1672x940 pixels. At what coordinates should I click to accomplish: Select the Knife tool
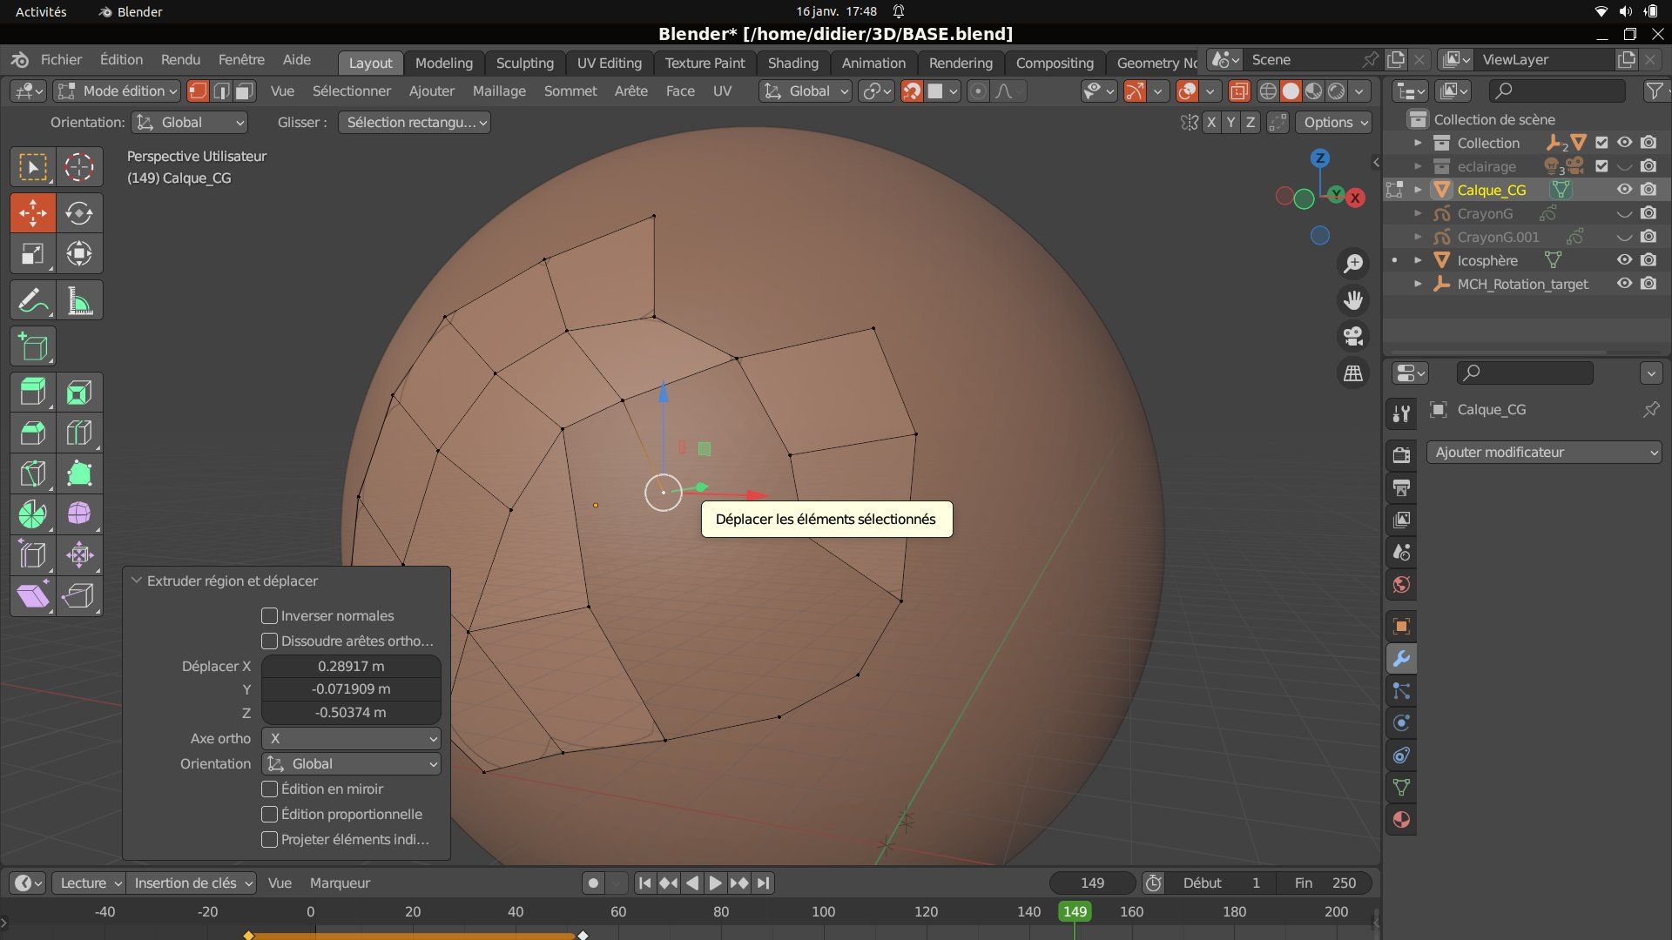click(33, 473)
